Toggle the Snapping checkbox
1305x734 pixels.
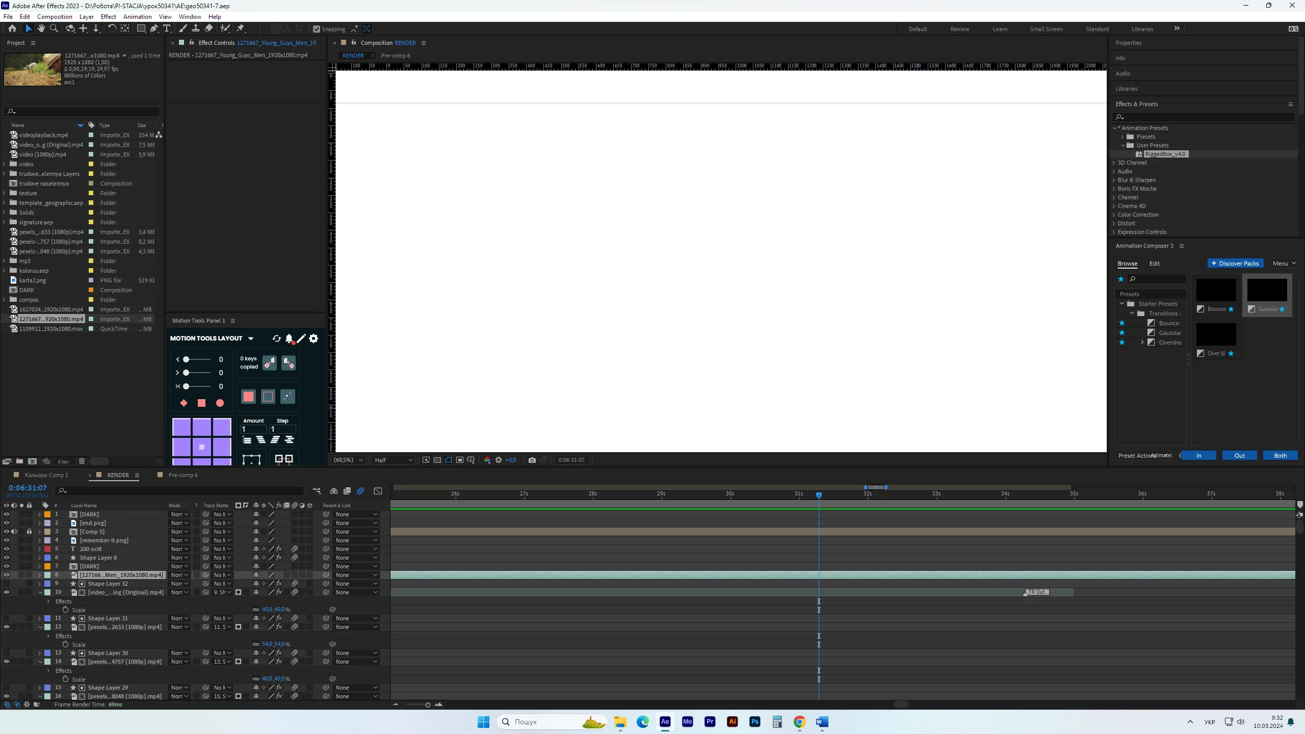pyautogui.click(x=317, y=29)
